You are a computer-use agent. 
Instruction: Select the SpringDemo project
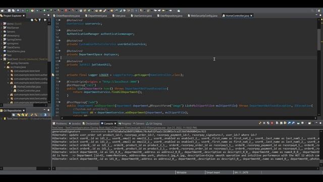point(12,39)
